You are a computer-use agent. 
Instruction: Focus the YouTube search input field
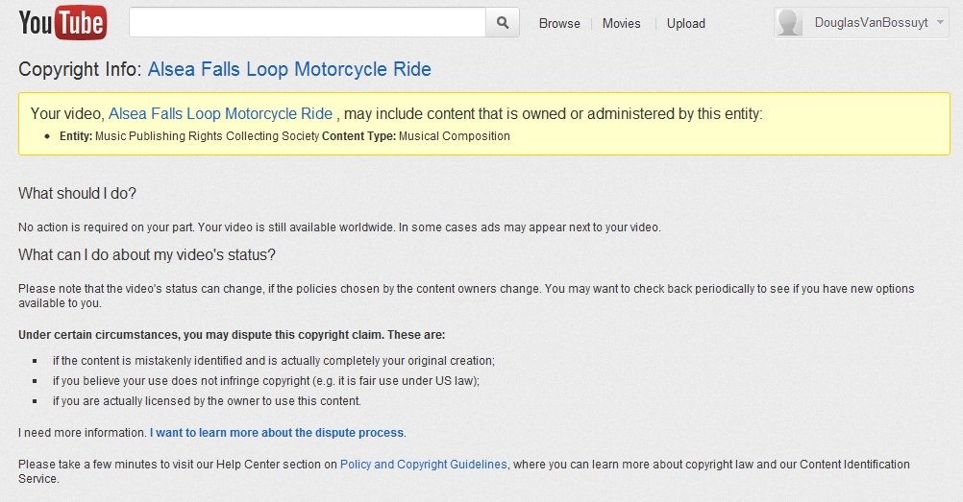[x=308, y=23]
